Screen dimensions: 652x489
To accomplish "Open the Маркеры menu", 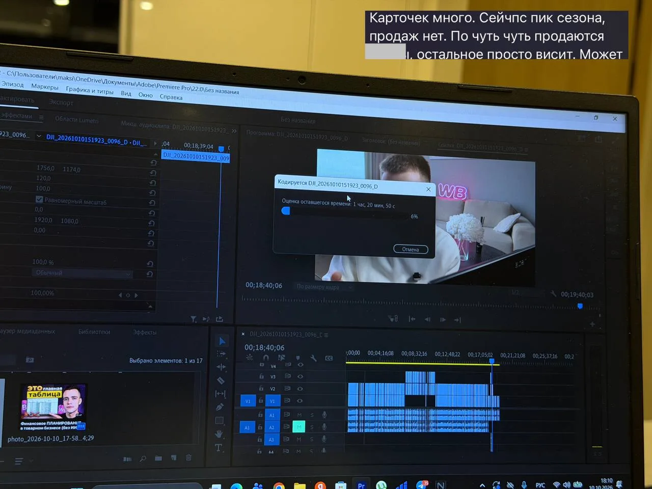I will [x=45, y=87].
